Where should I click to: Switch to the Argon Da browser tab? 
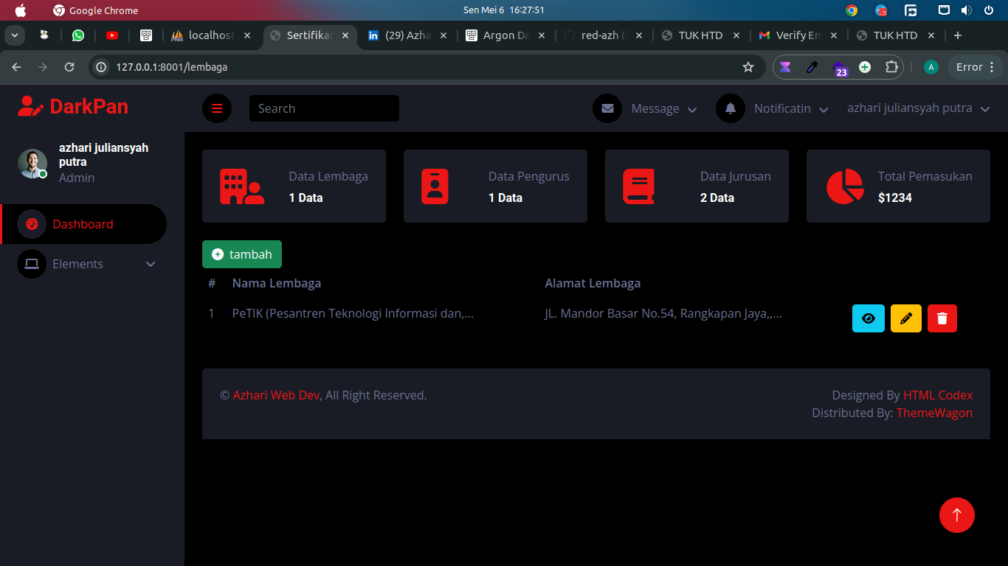[x=505, y=35]
